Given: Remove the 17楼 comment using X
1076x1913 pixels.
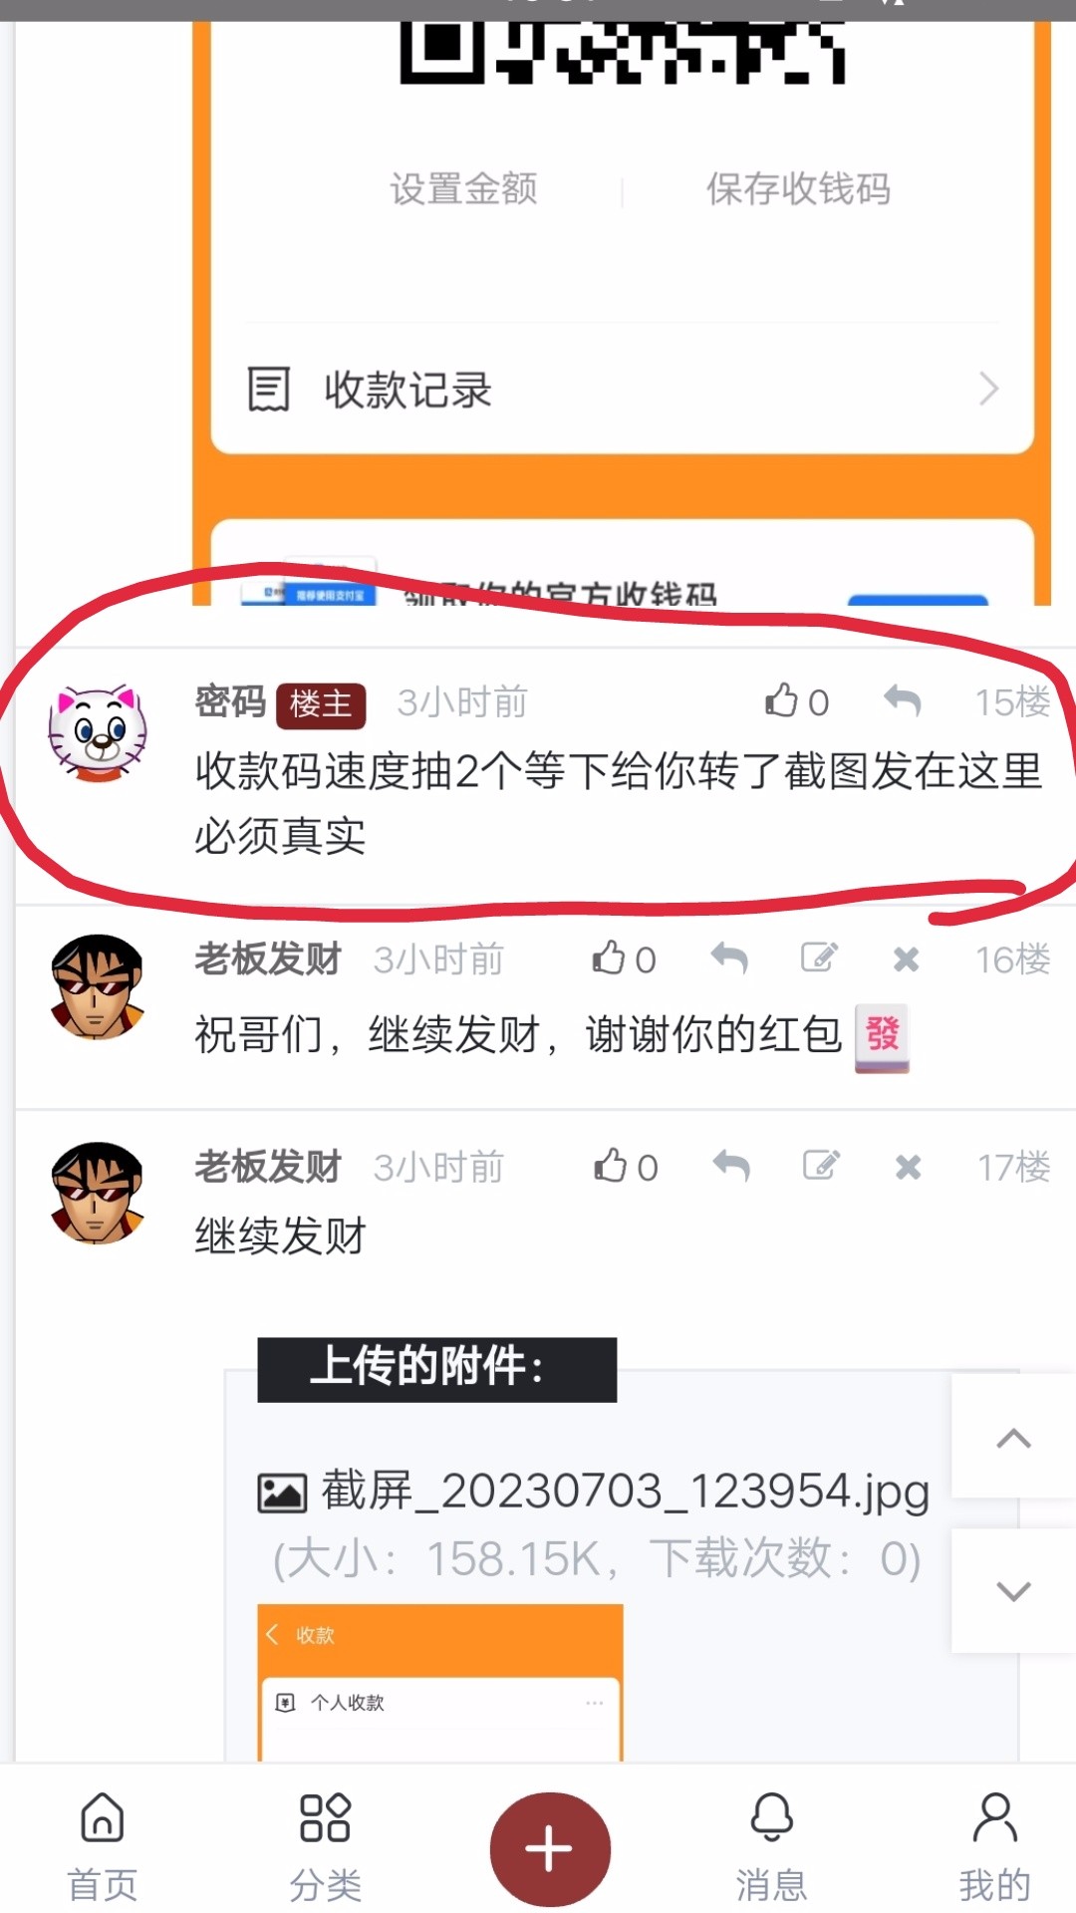Looking at the screenshot, I should [x=909, y=1167].
